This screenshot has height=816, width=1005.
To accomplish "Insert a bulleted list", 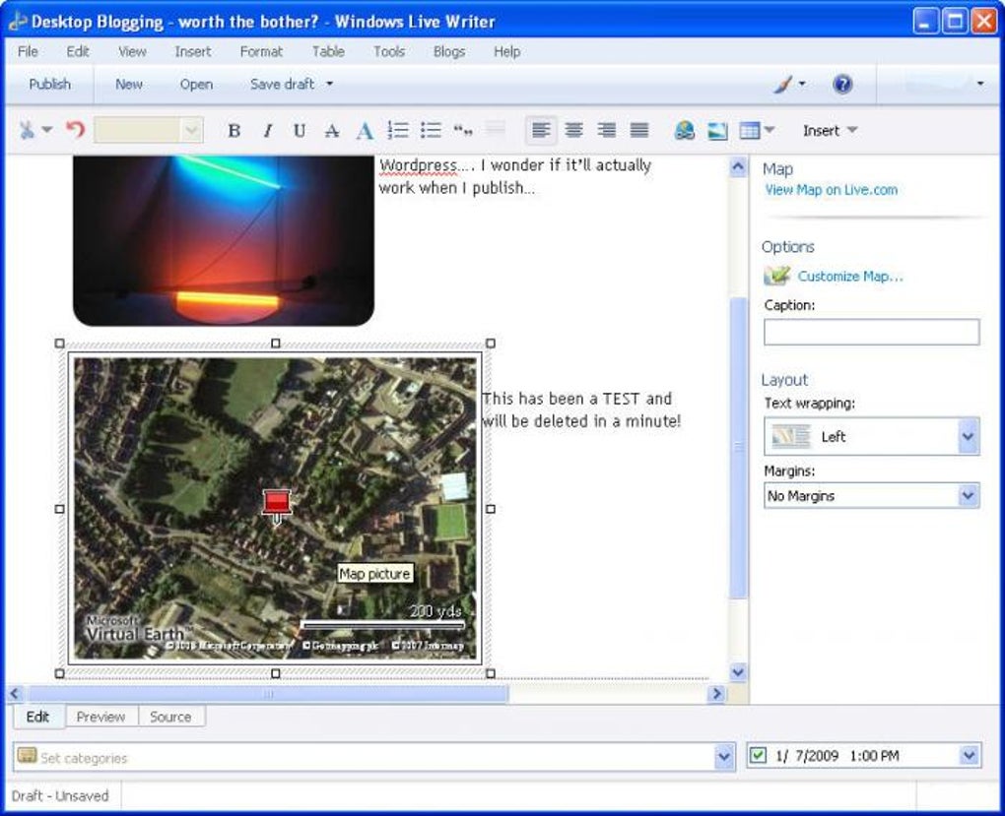I will [x=431, y=131].
